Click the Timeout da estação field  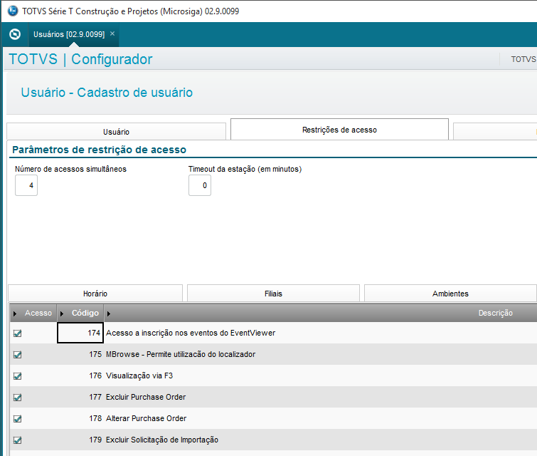200,185
